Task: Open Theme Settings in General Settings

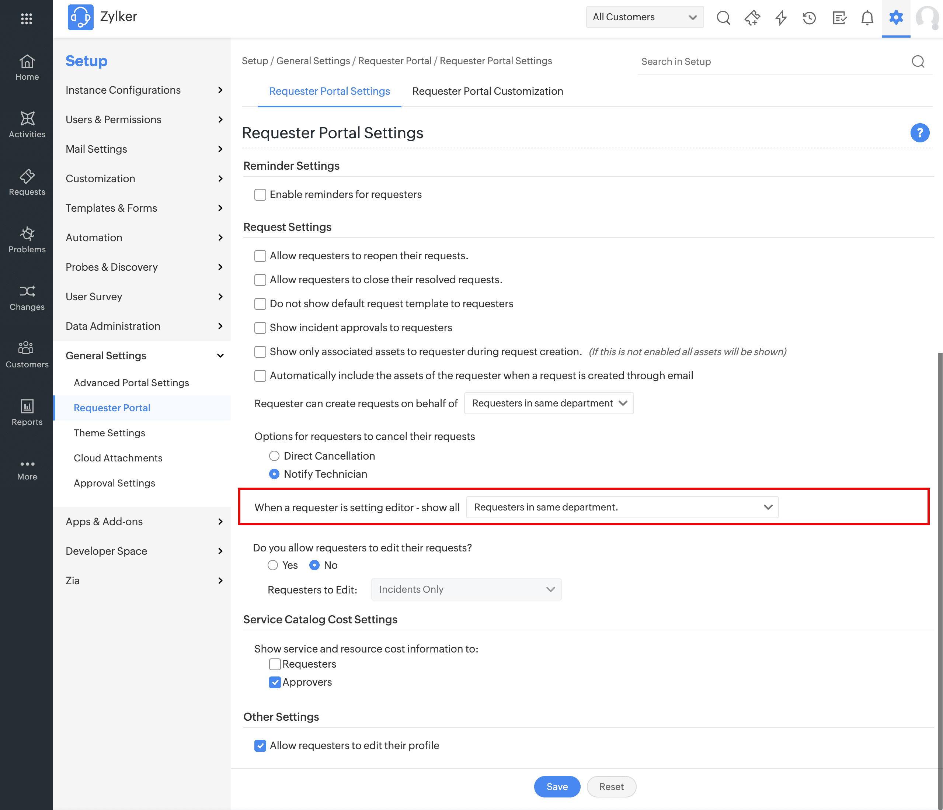Action: click(109, 433)
